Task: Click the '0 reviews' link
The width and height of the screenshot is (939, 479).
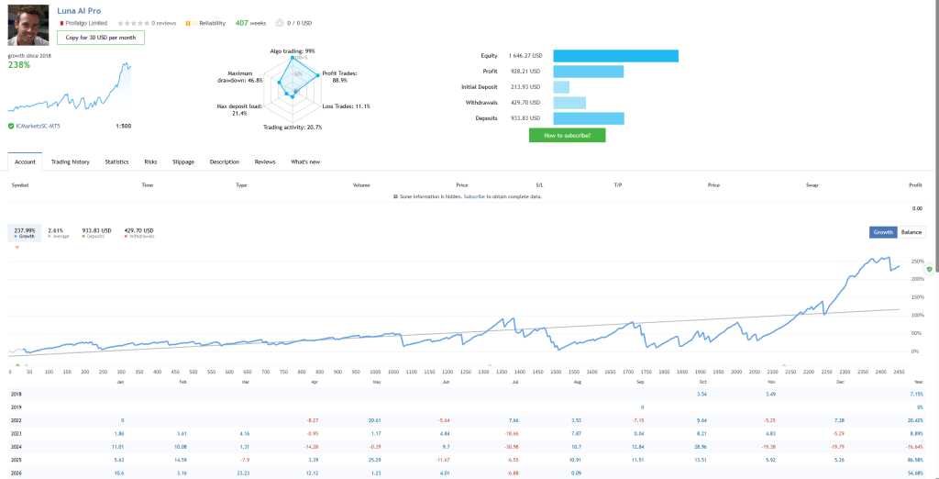Action: click(163, 23)
